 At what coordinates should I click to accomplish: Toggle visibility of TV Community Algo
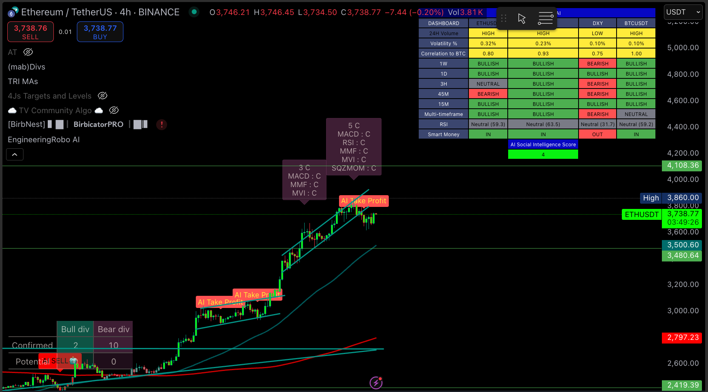(x=114, y=110)
